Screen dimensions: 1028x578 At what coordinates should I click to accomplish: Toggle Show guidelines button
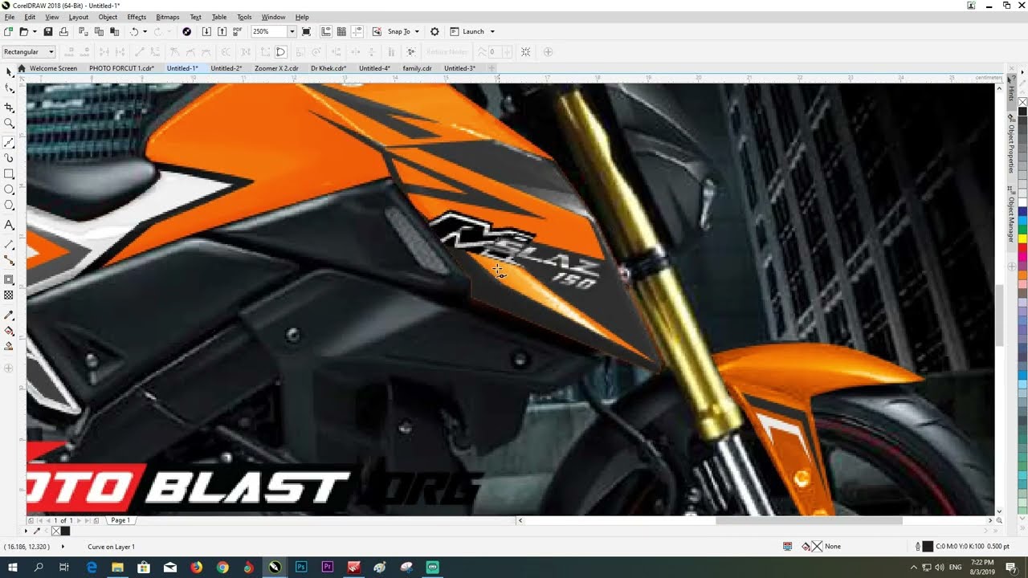point(357,31)
